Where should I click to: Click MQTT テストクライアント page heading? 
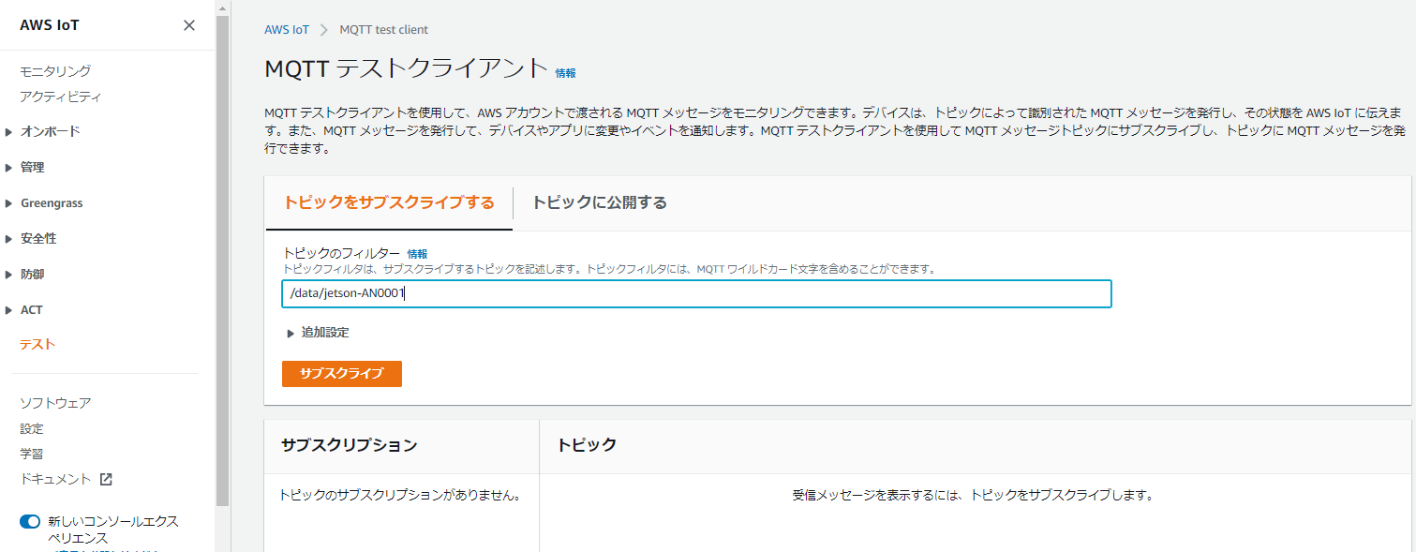[x=406, y=68]
